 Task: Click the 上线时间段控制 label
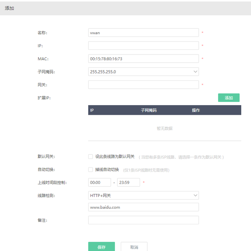click(x=52, y=182)
